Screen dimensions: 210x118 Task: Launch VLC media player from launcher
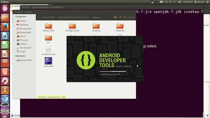[5, 90]
